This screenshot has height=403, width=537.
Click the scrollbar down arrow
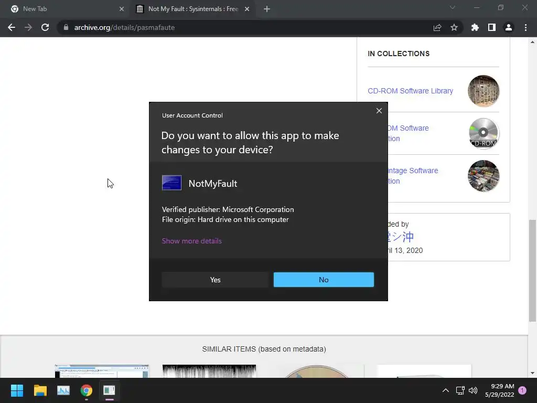(532, 373)
